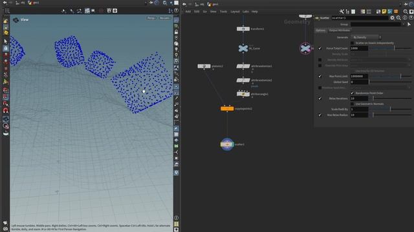
Task: Click the Relax Iterations value field
Action: click(359, 99)
